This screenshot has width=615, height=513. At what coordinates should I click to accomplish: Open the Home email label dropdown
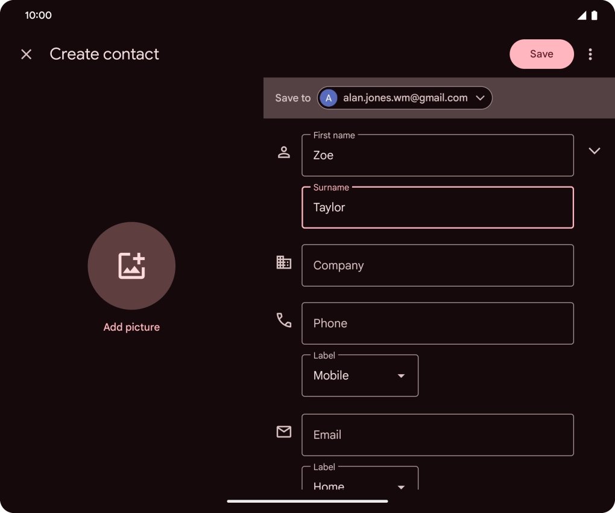click(360, 482)
